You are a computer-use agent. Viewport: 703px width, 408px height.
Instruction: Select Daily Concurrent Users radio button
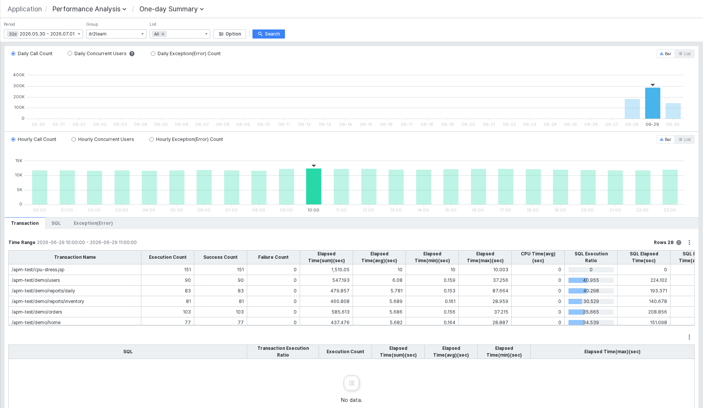[x=70, y=54]
